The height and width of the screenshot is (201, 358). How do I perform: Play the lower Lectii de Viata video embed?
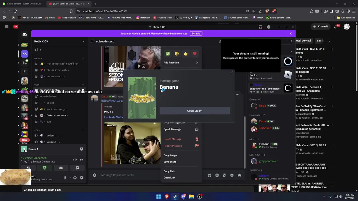tap(139, 143)
